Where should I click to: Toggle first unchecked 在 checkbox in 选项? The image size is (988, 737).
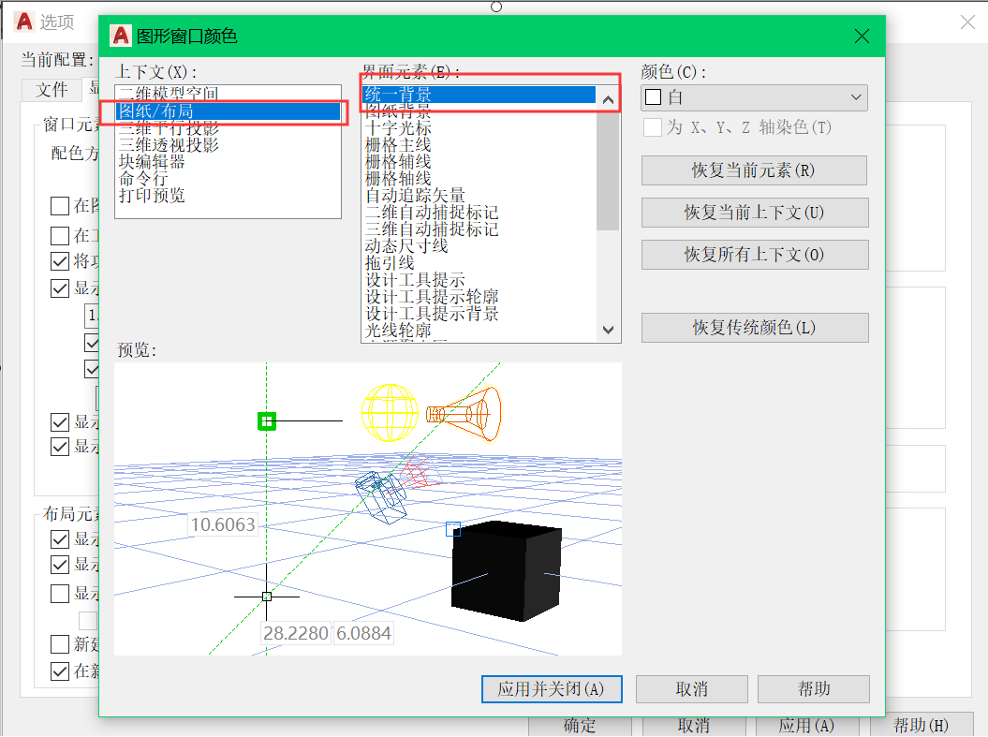(x=60, y=205)
